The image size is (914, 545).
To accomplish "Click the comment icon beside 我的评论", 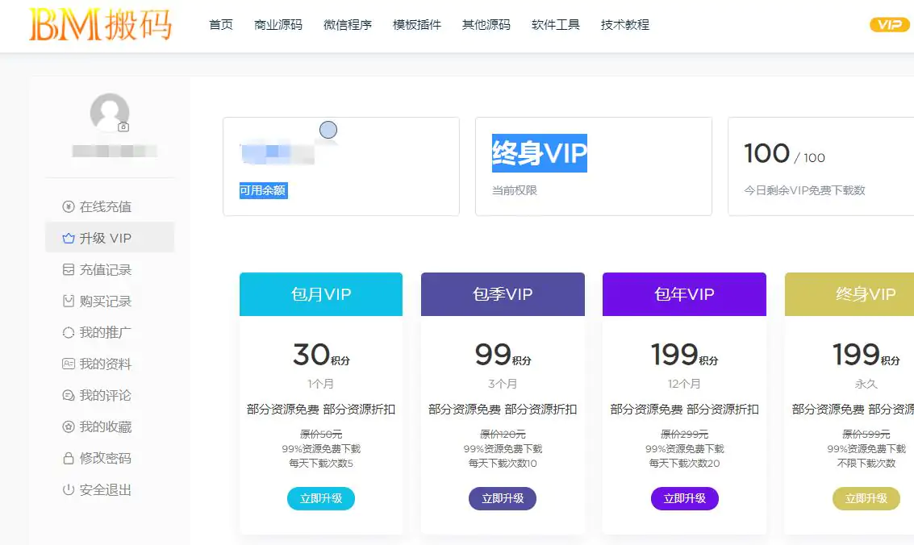I will (x=69, y=395).
